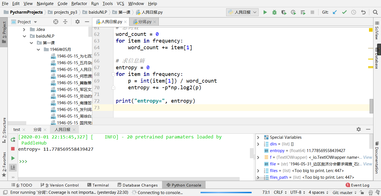Open the Refactor menu

[x=79, y=4]
